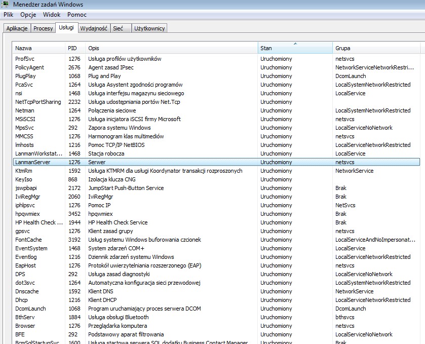This screenshot has width=425, height=344.
Task: Select the FontCache service row
Action: point(216,240)
